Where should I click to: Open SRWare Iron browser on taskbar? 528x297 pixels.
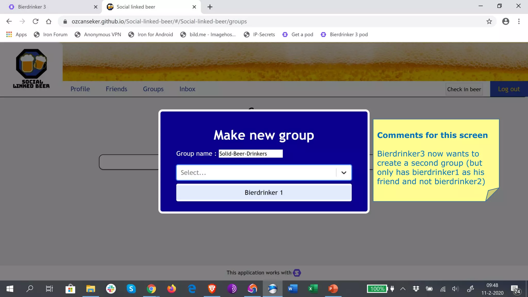coord(273,289)
